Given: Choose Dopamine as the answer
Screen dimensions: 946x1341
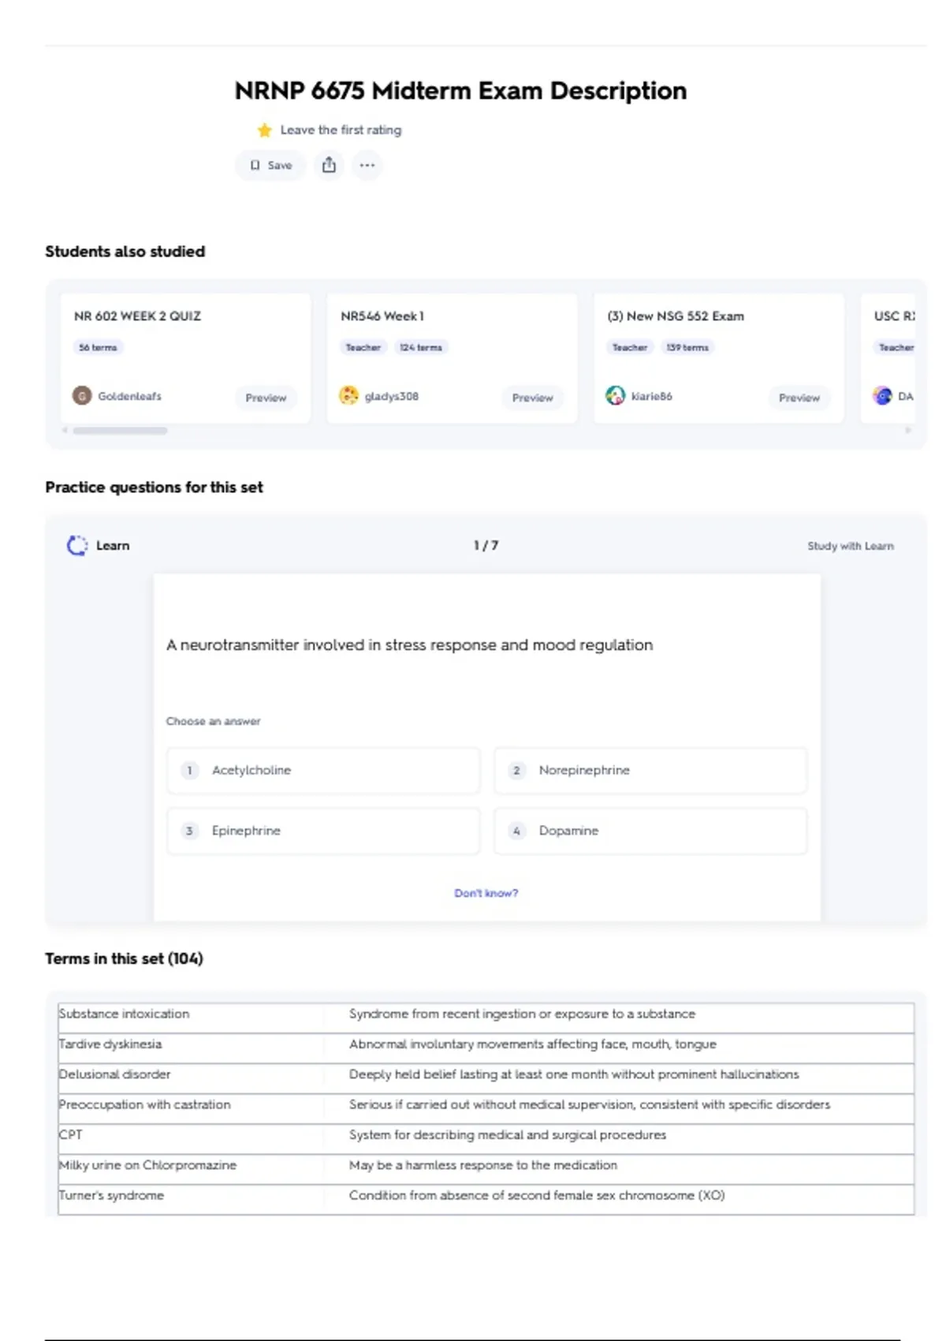Looking at the screenshot, I should pyautogui.click(x=650, y=831).
